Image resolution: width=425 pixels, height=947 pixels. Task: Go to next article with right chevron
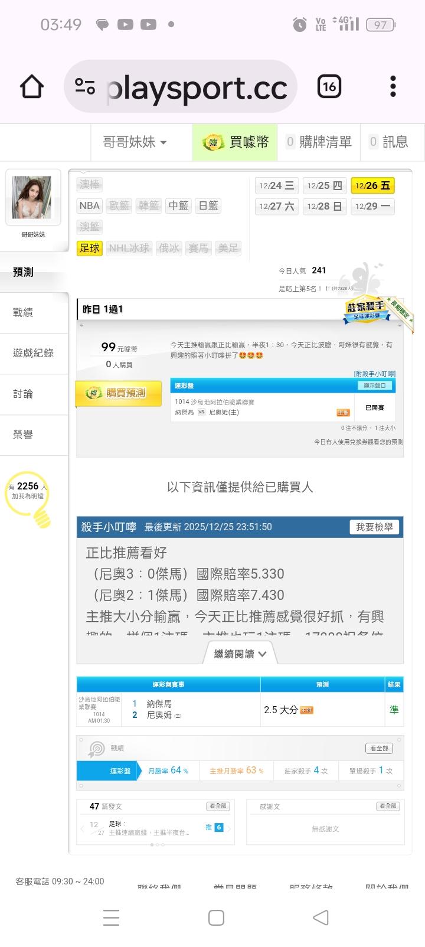coord(230,828)
